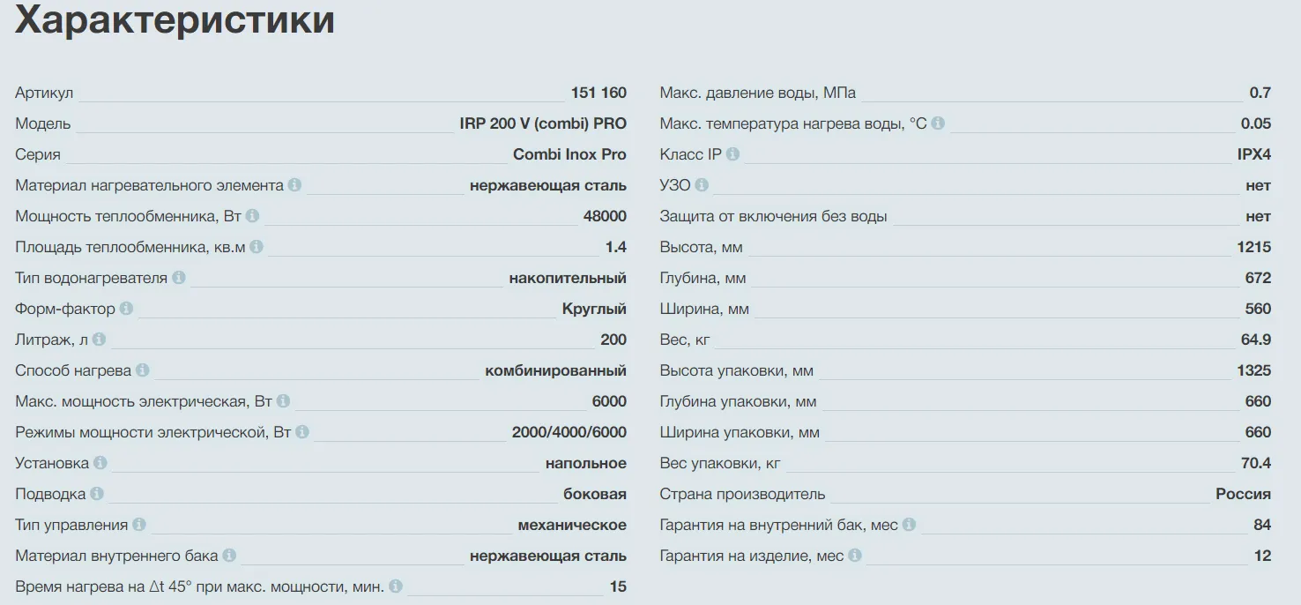Click info icon next to Материал нагревательного элемента
The height and width of the screenshot is (605, 1301).
[294, 185]
